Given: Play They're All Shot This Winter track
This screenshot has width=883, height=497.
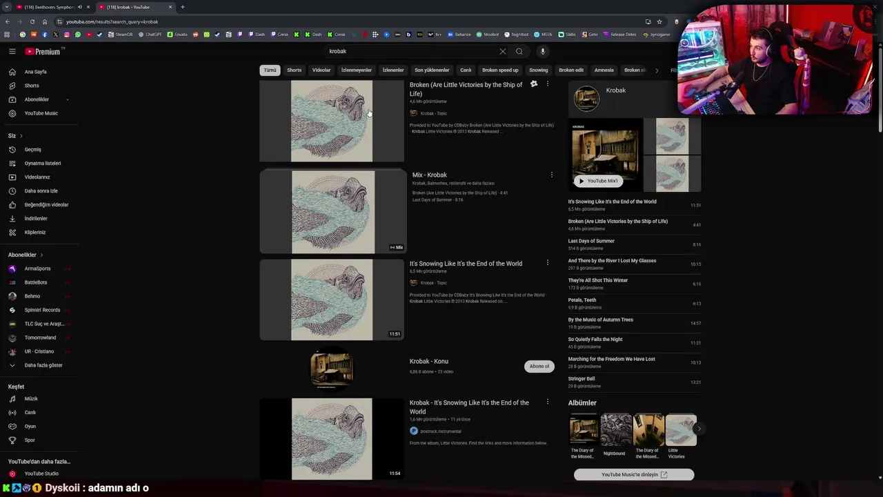Looking at the screenshot, I should click(x=634, y=284).
